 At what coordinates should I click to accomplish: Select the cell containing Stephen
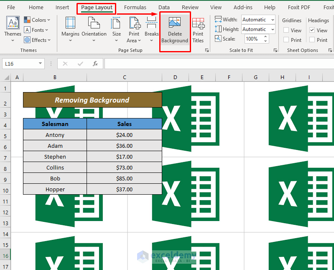pos(55,157)
